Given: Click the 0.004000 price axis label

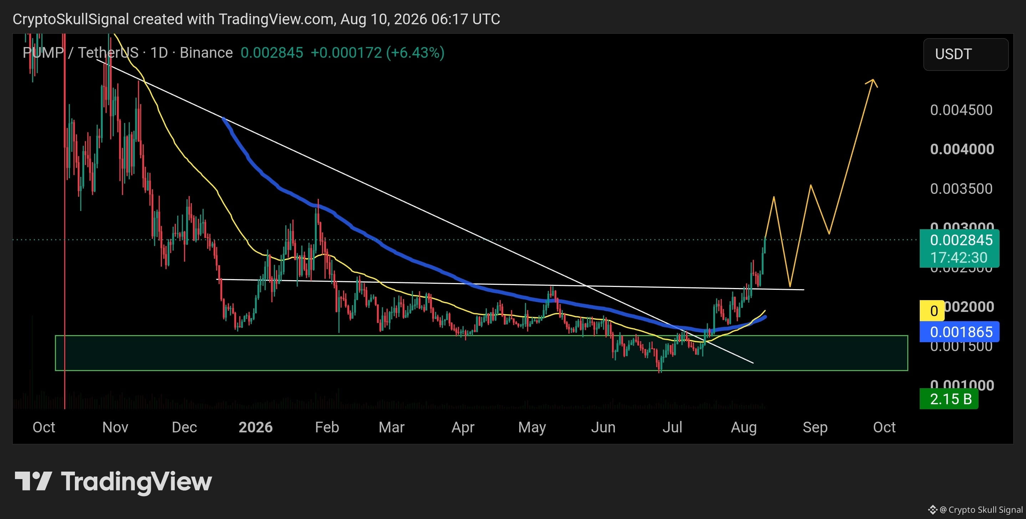Looking at the screenshot, I should click(x=962, y=149).
